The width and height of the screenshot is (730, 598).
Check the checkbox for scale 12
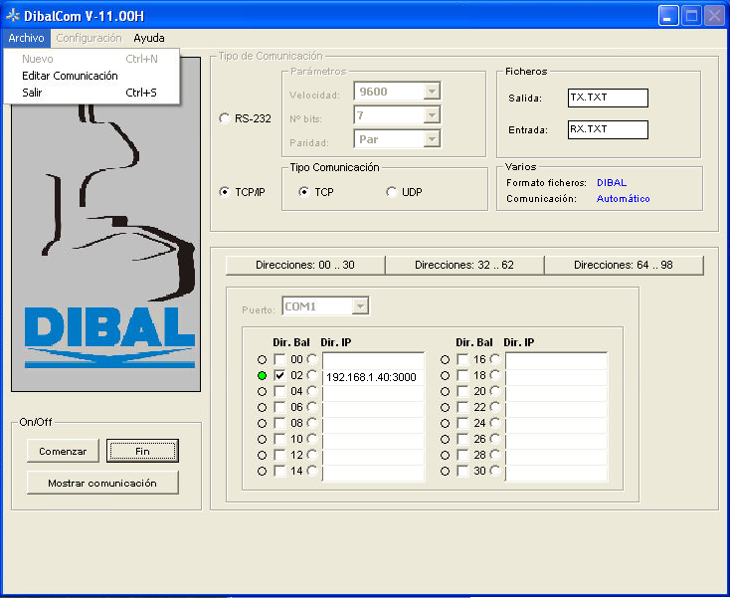(279, 455)
